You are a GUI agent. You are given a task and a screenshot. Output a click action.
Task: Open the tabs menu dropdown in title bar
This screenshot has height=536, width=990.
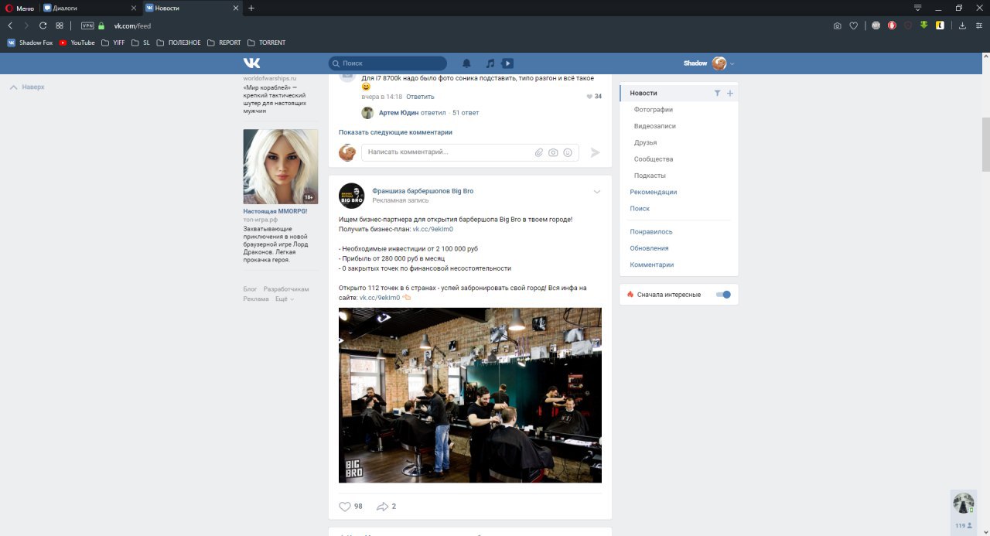(918, 8)
